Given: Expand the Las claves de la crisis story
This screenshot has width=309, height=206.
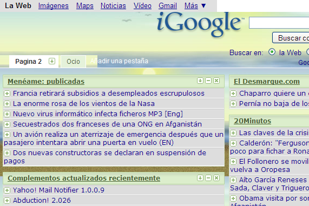Looking at the screenshot, I should click(x=233, y=133).
